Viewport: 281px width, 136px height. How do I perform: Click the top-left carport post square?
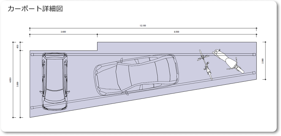click(32, 54)
